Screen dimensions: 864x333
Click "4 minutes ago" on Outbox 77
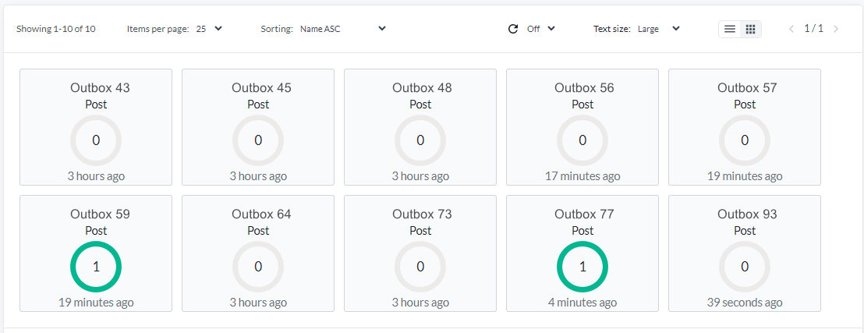pyautogui.click(x=582, y=303)
